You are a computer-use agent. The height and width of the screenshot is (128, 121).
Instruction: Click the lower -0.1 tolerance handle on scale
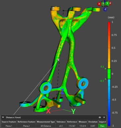coord(105,79)
